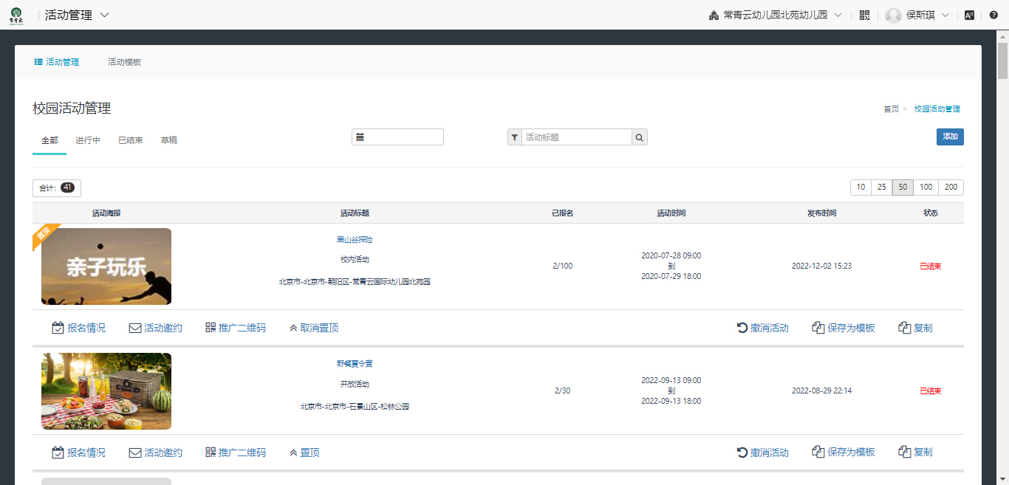Click 取消置顶 for 黑山谷探险

(x=314, y=328)
